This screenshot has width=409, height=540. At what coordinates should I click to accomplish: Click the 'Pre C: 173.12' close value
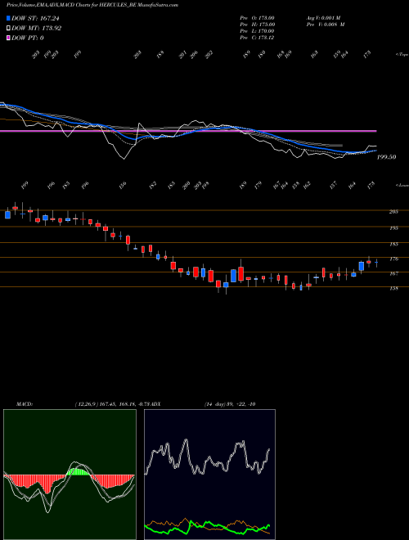pos(257,38)
